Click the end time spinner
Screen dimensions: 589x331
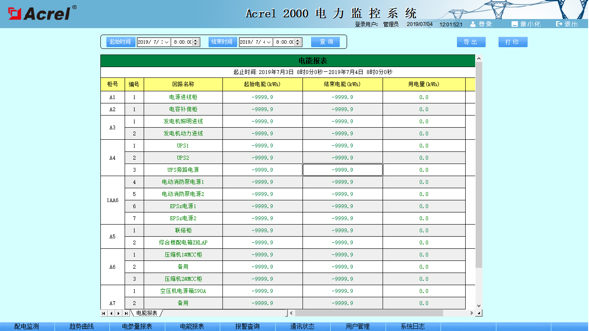click(298, 42)
